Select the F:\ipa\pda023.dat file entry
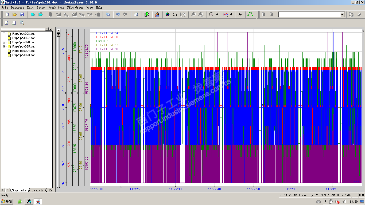This screenshot has height=205, width=365. tap(23, 55)
